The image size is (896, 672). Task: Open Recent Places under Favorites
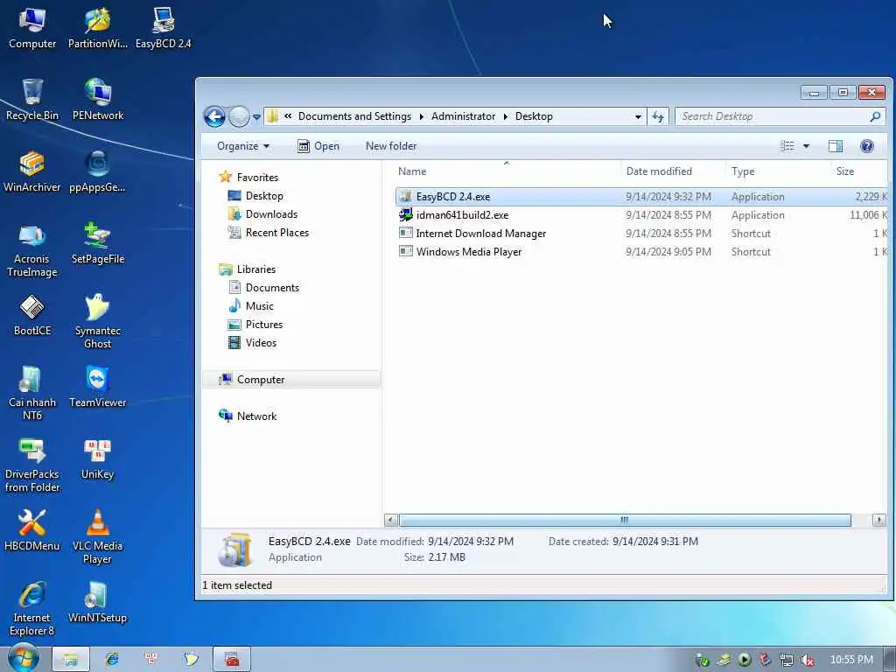click(x=277, y=233)
